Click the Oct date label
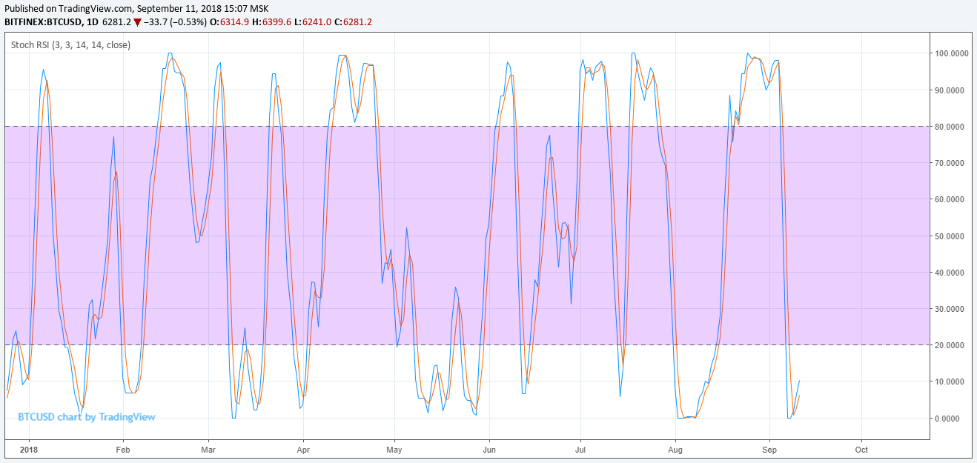977x463 pixels. [x=861, y=450]
